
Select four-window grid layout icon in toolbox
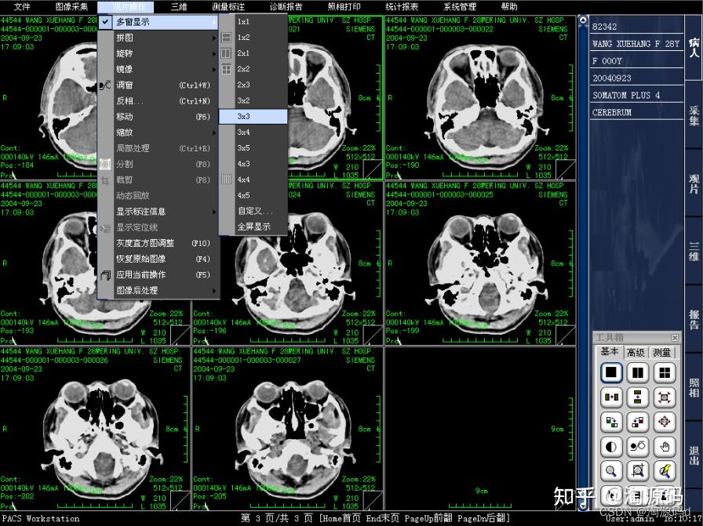point(664,373)
